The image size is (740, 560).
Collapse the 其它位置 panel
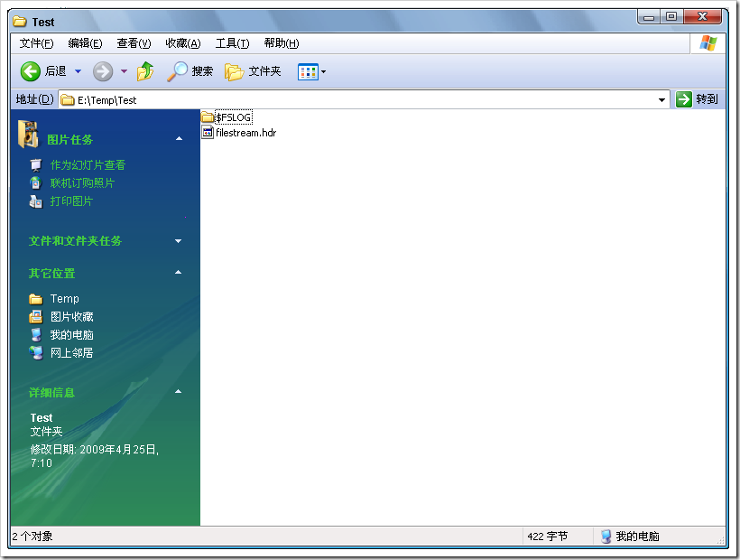[x=178, y=272]
